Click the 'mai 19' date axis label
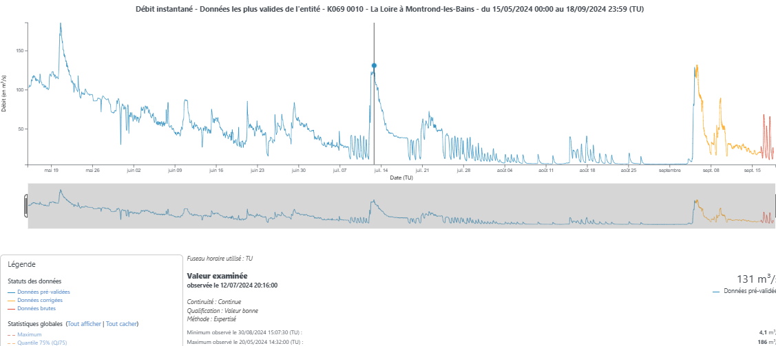776x346 pixels. pyautogui.click(x=52, y=170)
